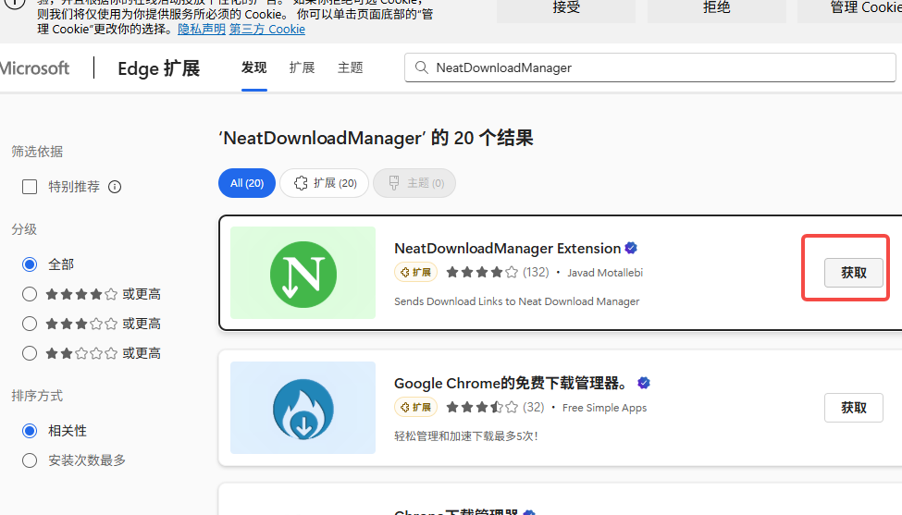
Task: Click the Edge 扩展 title link
Action: tap(159, 68)
